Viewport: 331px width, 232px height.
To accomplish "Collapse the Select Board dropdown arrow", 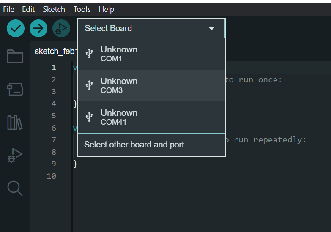I will coord(212,29).
